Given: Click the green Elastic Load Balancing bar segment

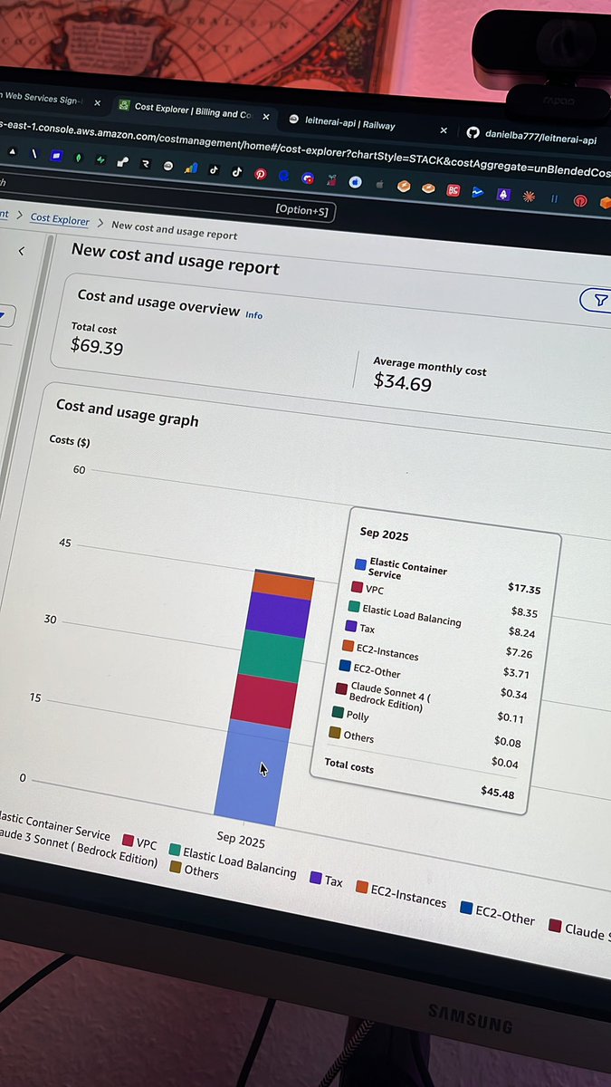Looking at the screenshot, I should (271, 656).
